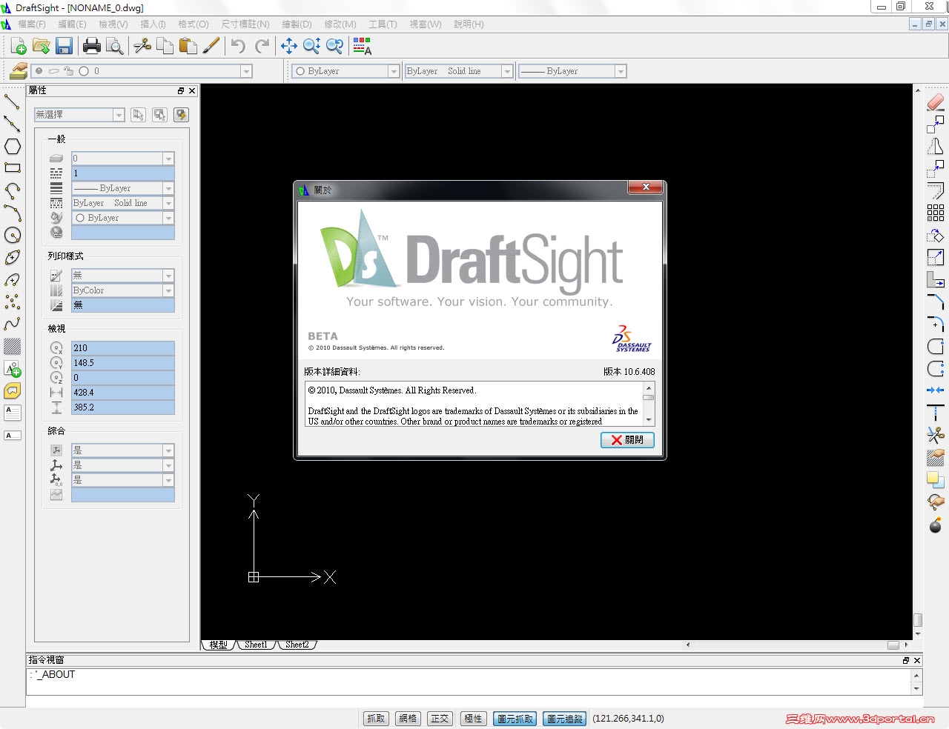Click the height field showing 385.2
This screenshot has height=729, width=949.
tap(122, 407)
